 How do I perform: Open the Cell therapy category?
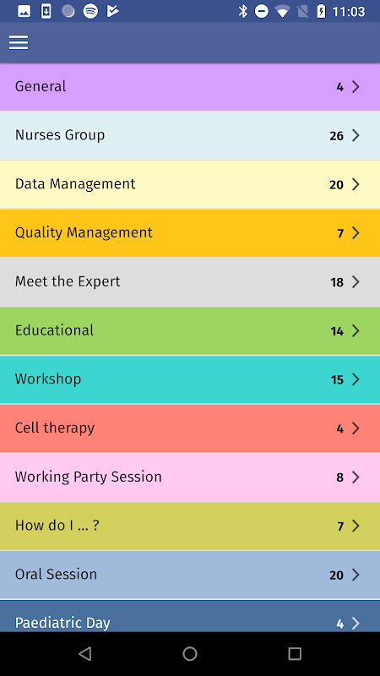tap(190, 428)
